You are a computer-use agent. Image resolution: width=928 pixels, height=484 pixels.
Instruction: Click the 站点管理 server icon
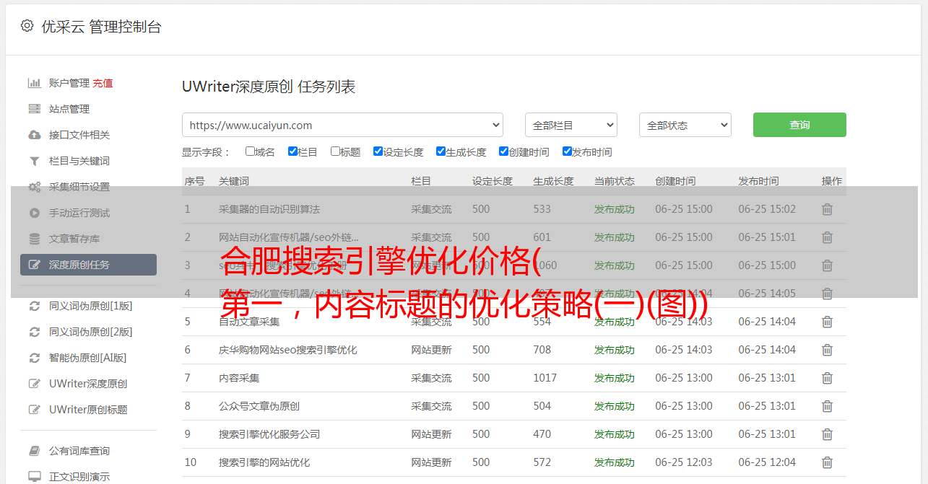click(x=34, y=109)
